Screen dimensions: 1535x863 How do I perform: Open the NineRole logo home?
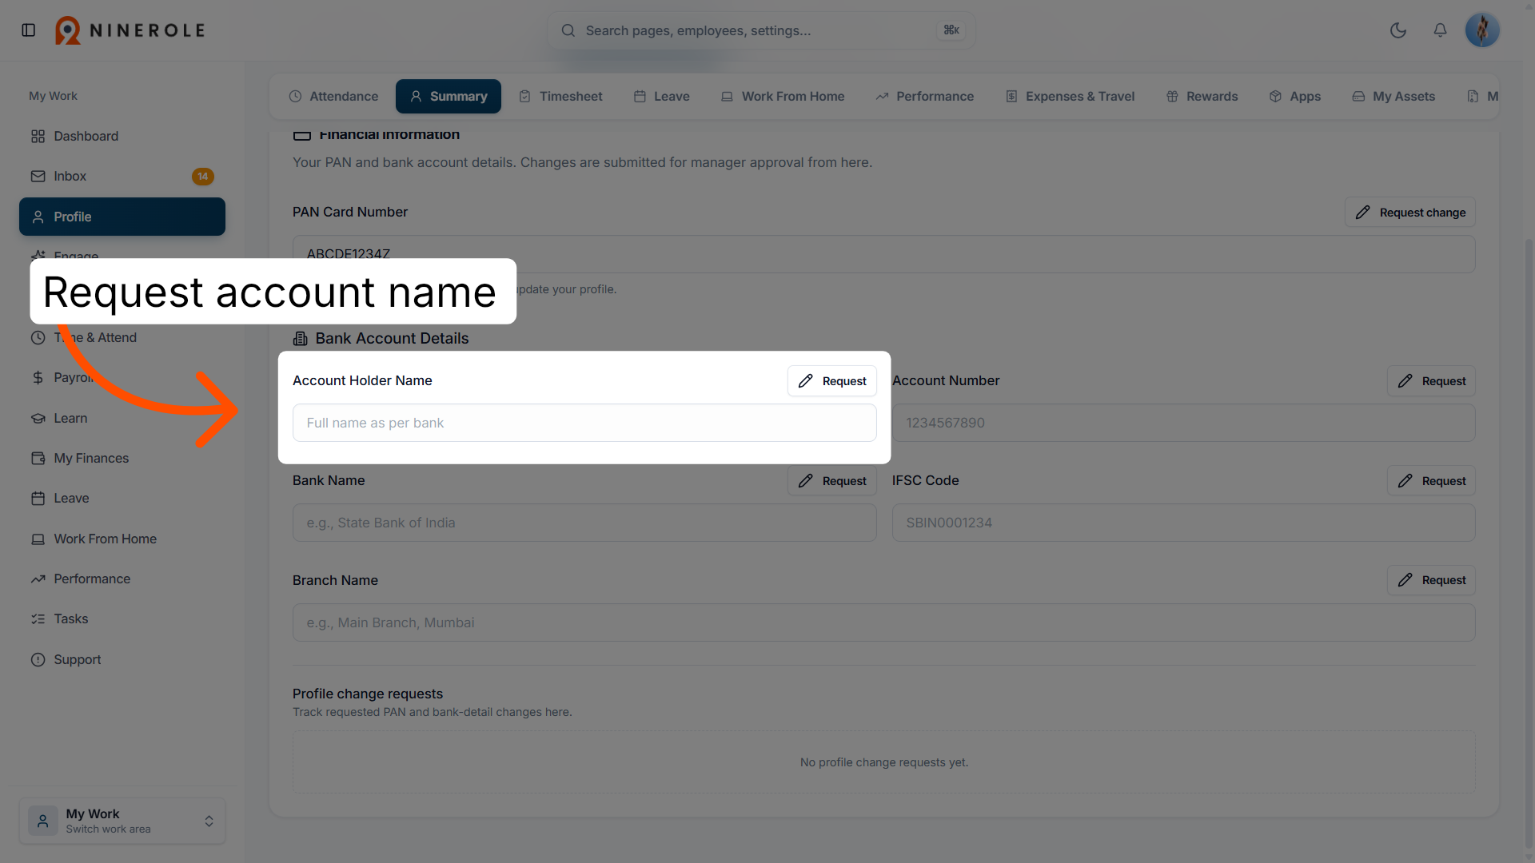click(x=130, y=30)
